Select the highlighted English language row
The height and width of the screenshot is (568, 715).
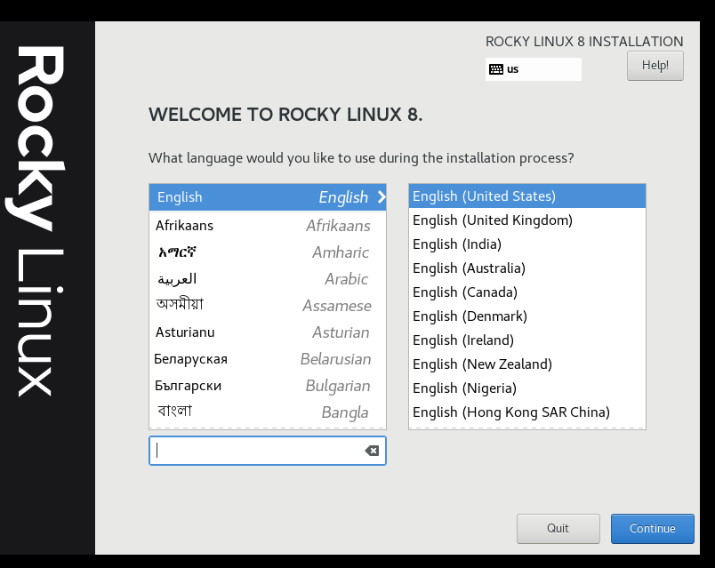tap(268, 197)
